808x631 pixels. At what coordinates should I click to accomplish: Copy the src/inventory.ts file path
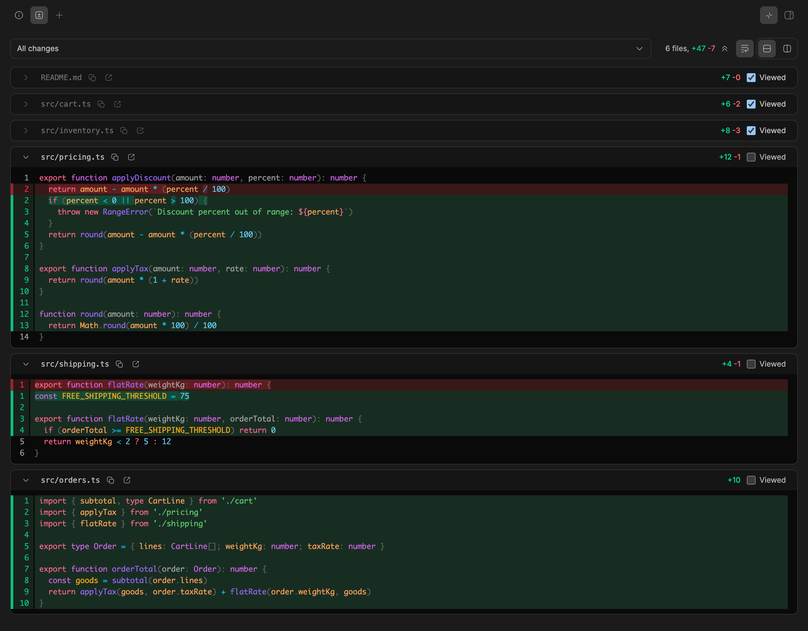[x=124, y=131]
